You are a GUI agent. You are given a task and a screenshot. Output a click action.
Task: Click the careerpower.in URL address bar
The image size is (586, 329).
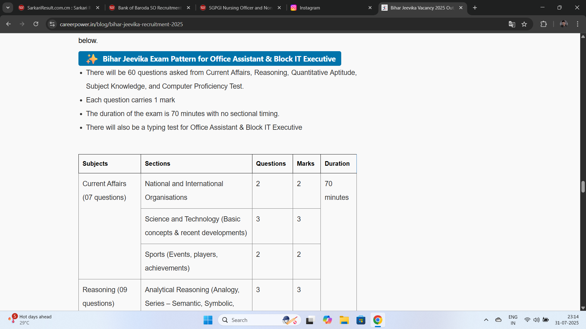click(275, 24)
